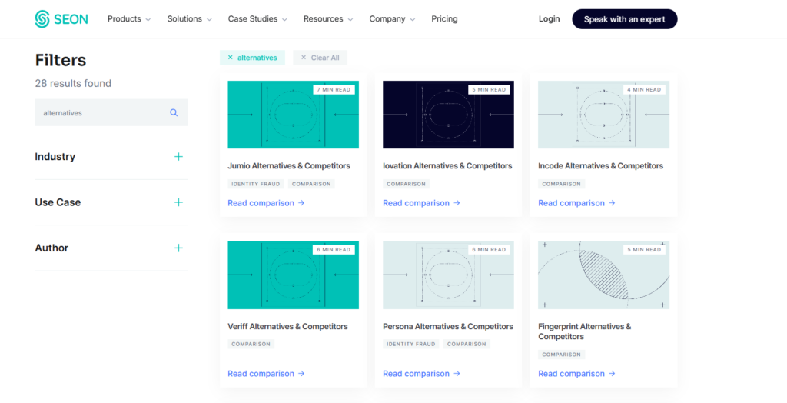Click Jumio Alternatives & Competitors title
The image size is (787, 403).
289,166
